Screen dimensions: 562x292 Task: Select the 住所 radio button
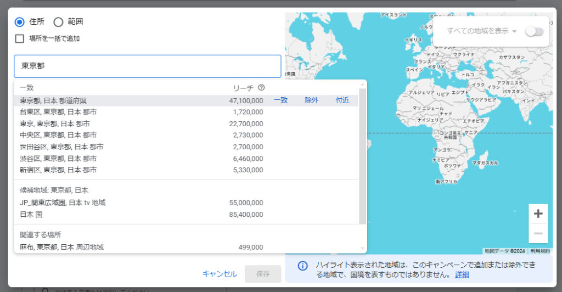pyautogui.click(x=20, y=22)
